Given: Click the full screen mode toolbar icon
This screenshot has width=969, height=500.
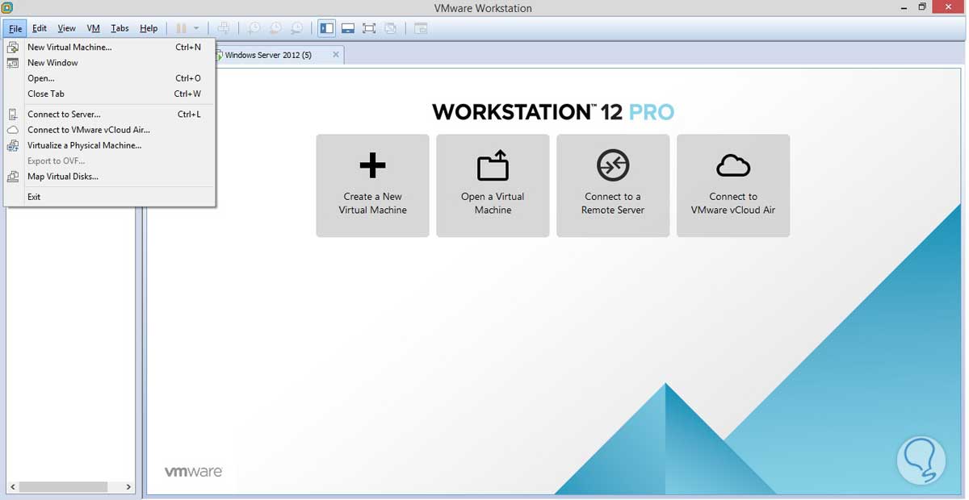Looking at the screenshot, I should [x=369, y=28].
